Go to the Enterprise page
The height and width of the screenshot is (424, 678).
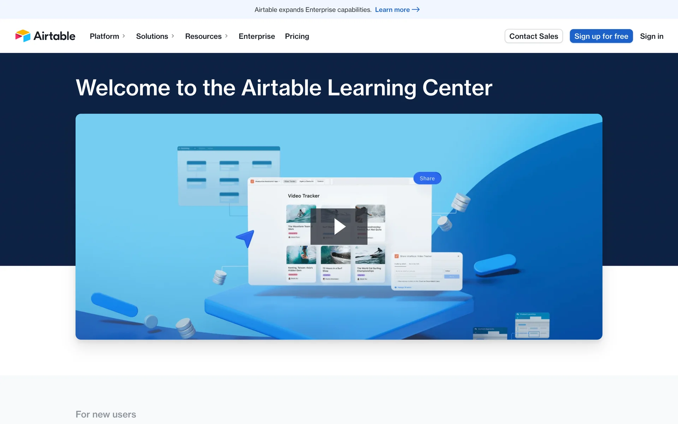pyautogui.click(x=256, y=36)
